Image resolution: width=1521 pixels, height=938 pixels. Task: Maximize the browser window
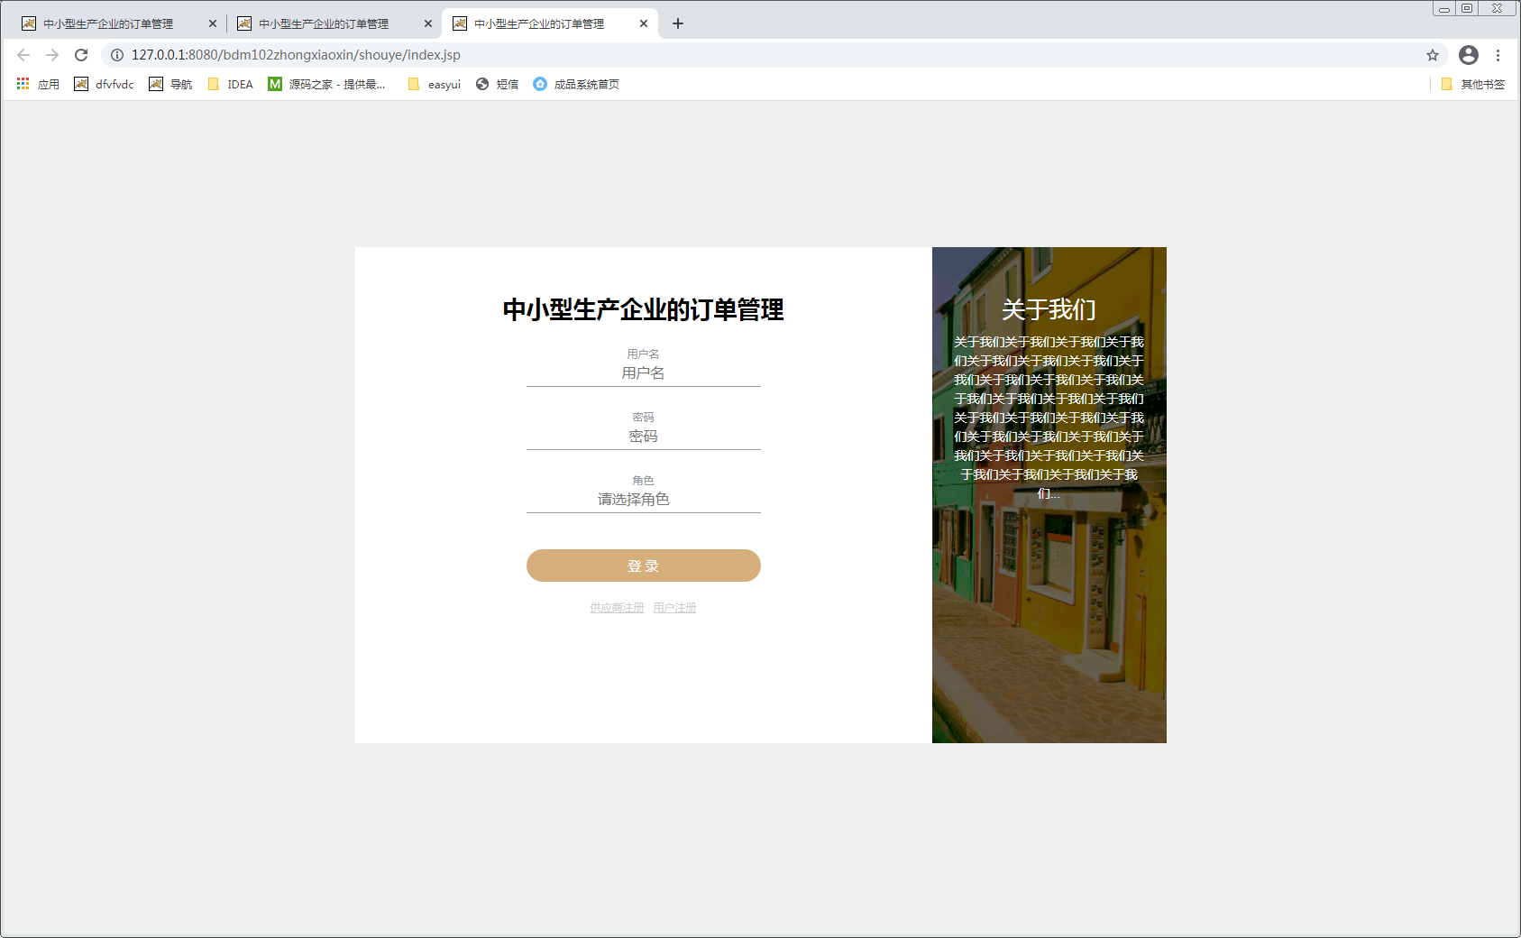click(1467, 8)
